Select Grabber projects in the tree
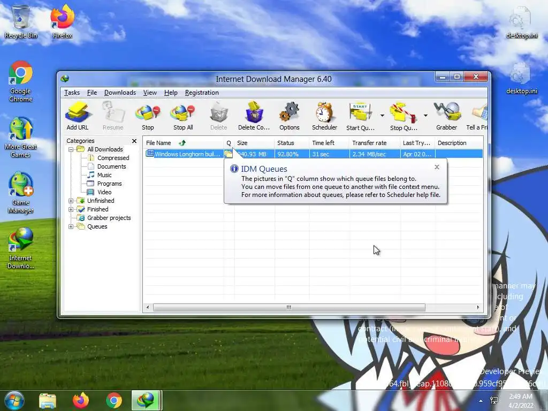 109,218
